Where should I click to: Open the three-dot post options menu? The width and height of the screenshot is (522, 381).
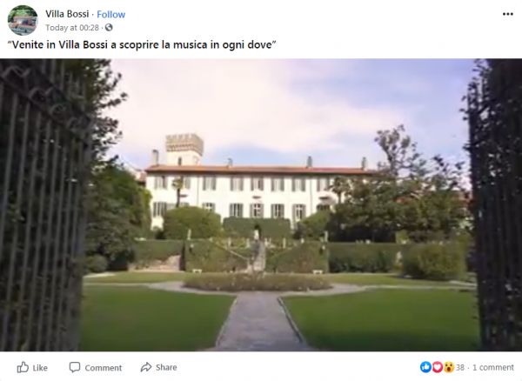click(x=508, y=14)
